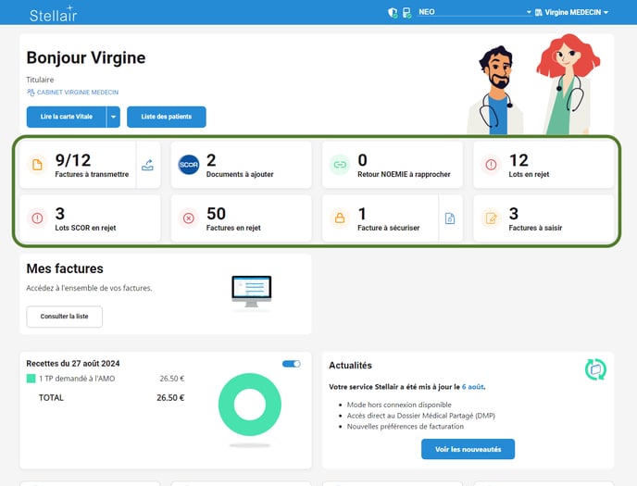The height and width of the screenshot is (486, 637).
Task: Click the Recettes du 27 août 2024 heading
Action: coord(73,364)
